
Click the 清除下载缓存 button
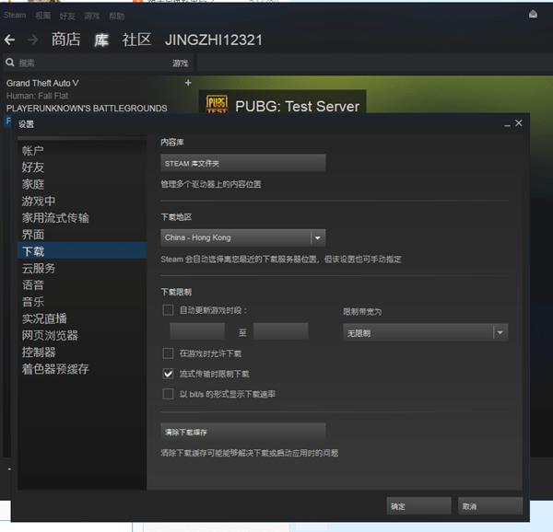(x=243, y=432)
